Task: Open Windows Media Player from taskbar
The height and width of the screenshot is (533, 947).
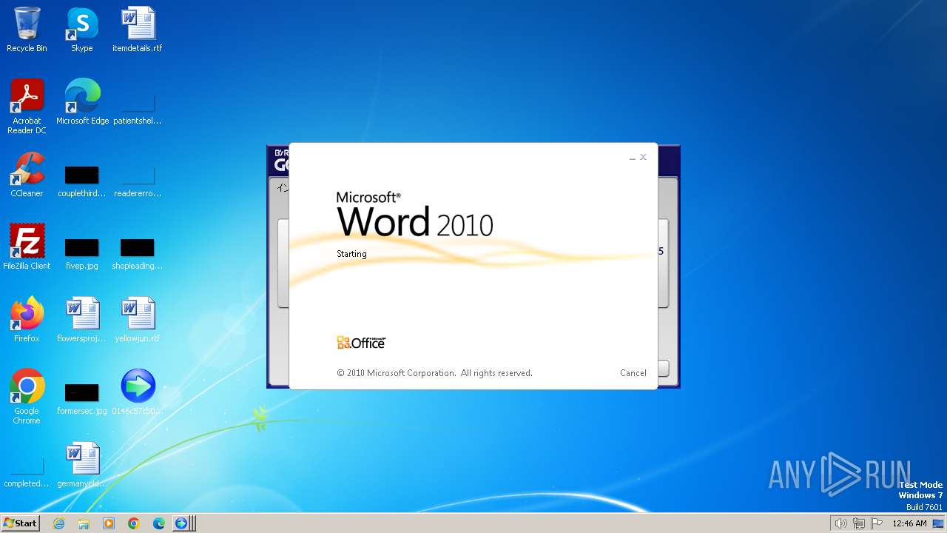Action: tap(109, 523)
